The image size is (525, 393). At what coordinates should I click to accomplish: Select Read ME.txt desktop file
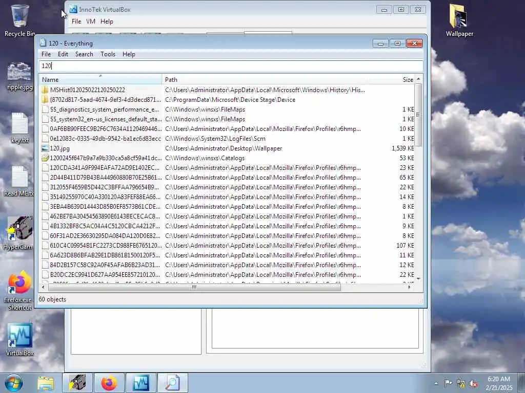19,181
